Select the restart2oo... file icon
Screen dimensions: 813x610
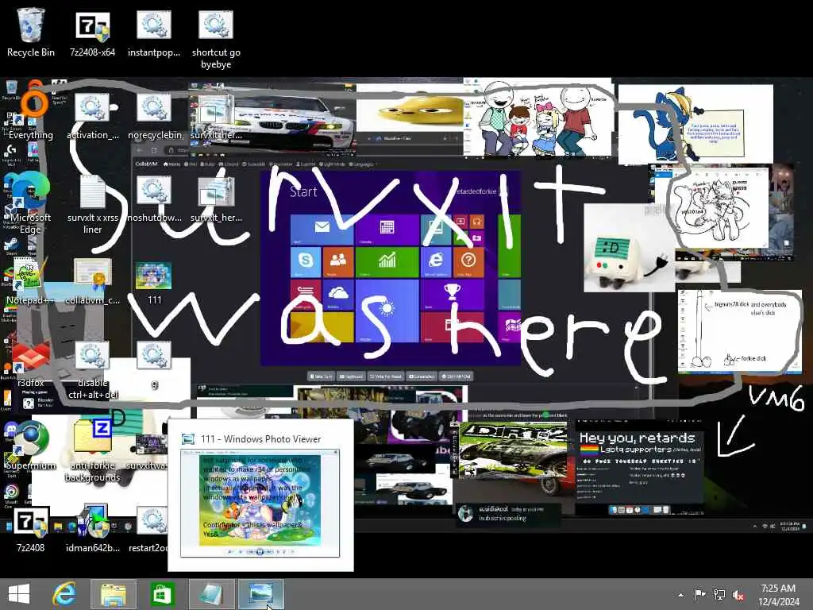pyautogui.click(x=149, y=528)
